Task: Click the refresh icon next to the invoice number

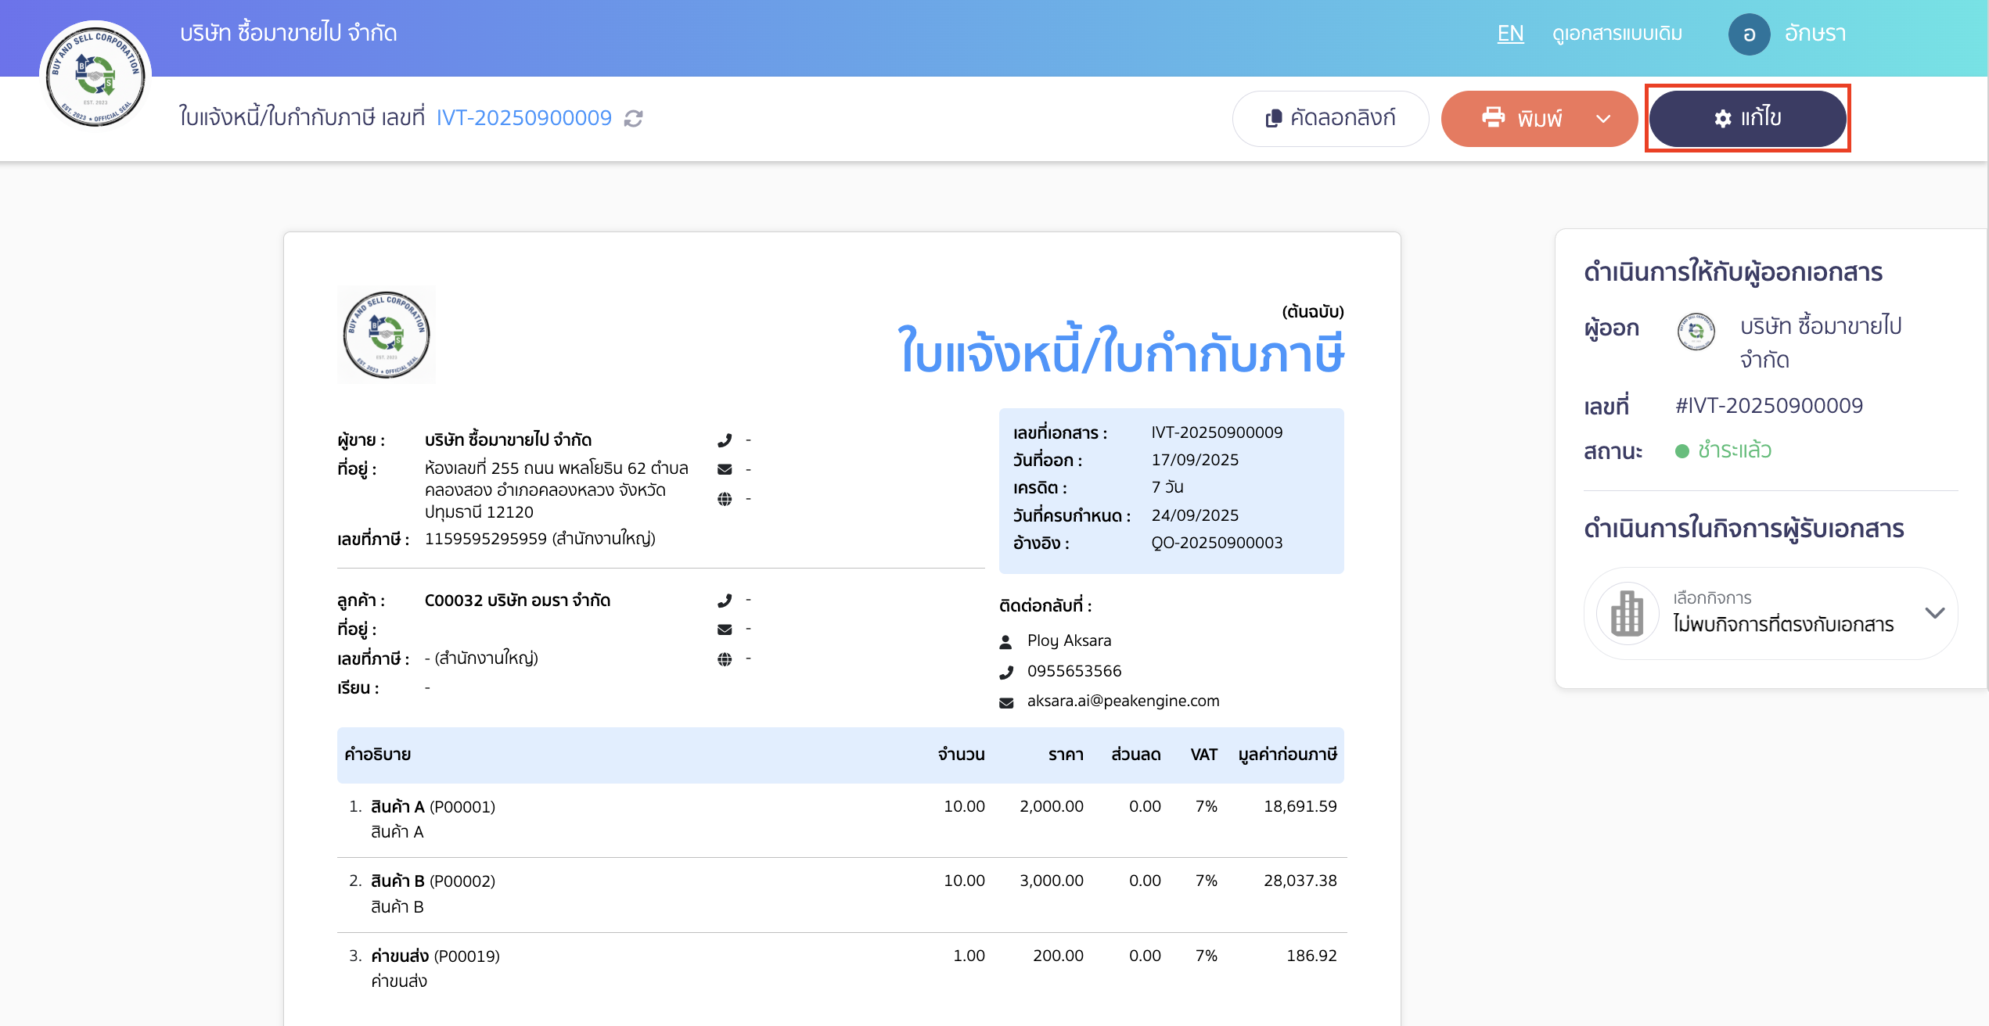Action: (x=634, y=118)
